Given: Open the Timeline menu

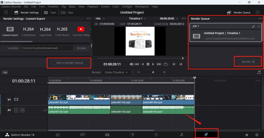Looking at the screenshot, I should point(53,7).
